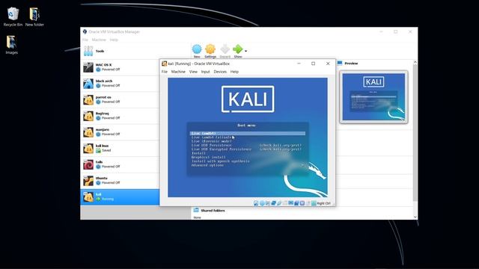Click the kali VM window title icon

pyautogui.click(x=164, y=64)
